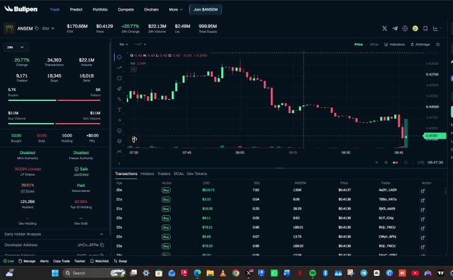Screen dimensions: 453x280
Task: Toggle the green/red candle color dots
Action: click(x=395, y=162)
